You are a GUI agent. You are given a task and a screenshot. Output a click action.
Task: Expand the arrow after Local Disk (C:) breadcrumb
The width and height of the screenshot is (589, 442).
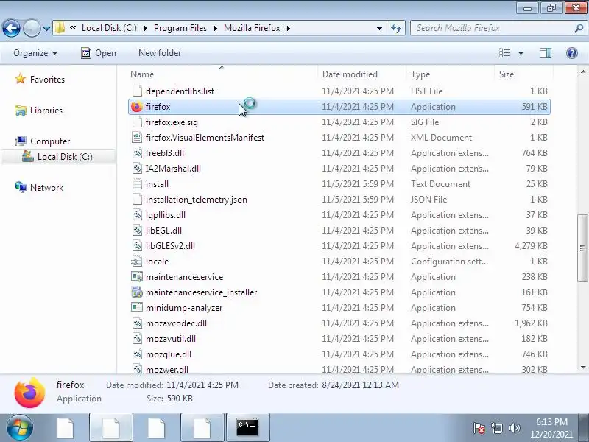point(145,28)
